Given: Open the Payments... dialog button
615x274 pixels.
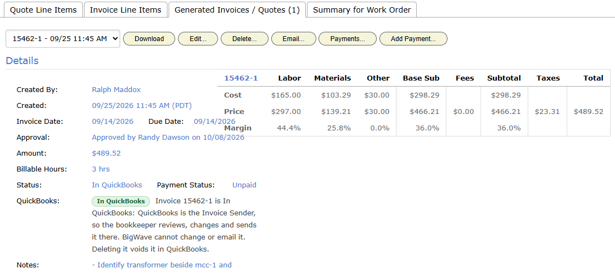Looking at the screenshot, I should pyautogui.click(x=348, y=39).
